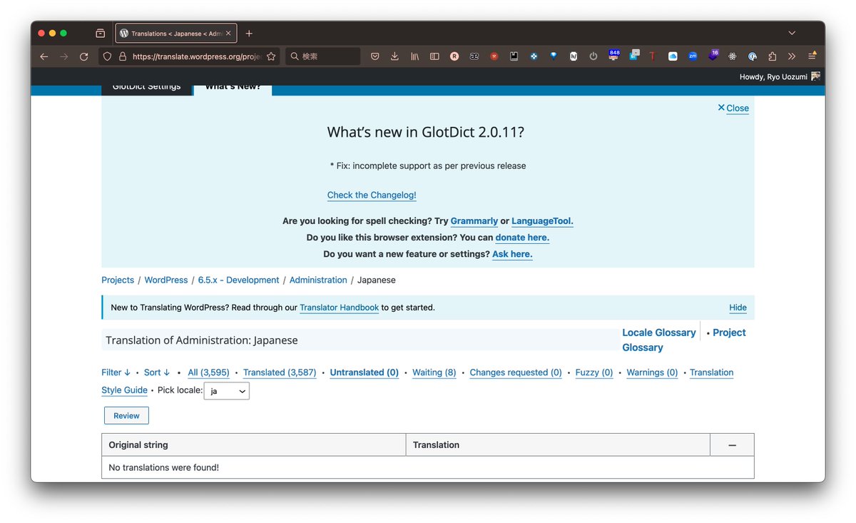
Task: Go back to the previous page
Action: (44, 56)
